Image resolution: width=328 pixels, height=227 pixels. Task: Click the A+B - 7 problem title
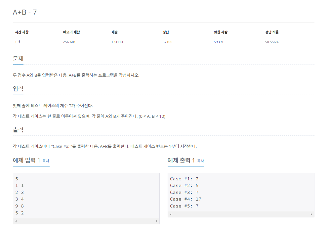(25, 12)
